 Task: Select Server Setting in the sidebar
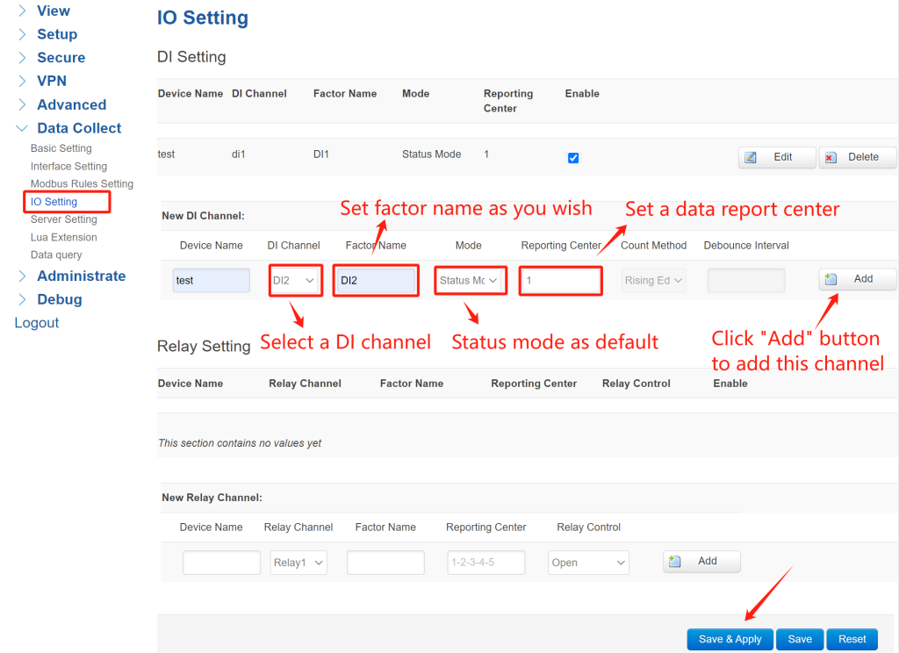click(x=63, y=219)
